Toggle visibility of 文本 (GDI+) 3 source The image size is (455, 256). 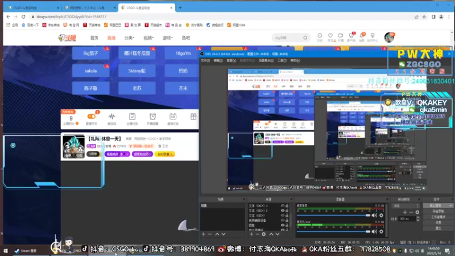click(x=282, y=205)
